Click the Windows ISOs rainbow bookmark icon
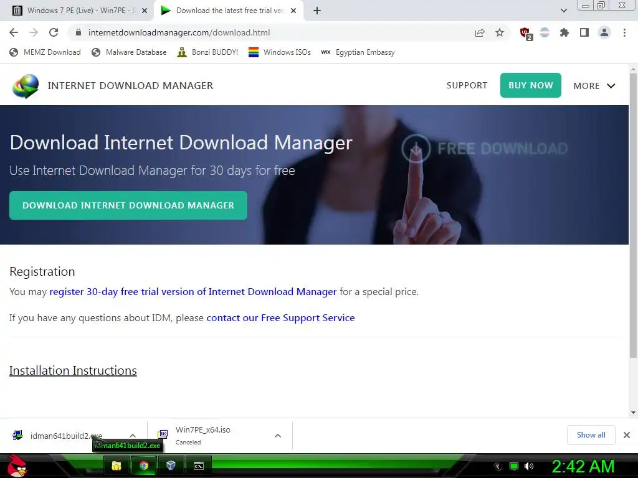 click(254, 52)
